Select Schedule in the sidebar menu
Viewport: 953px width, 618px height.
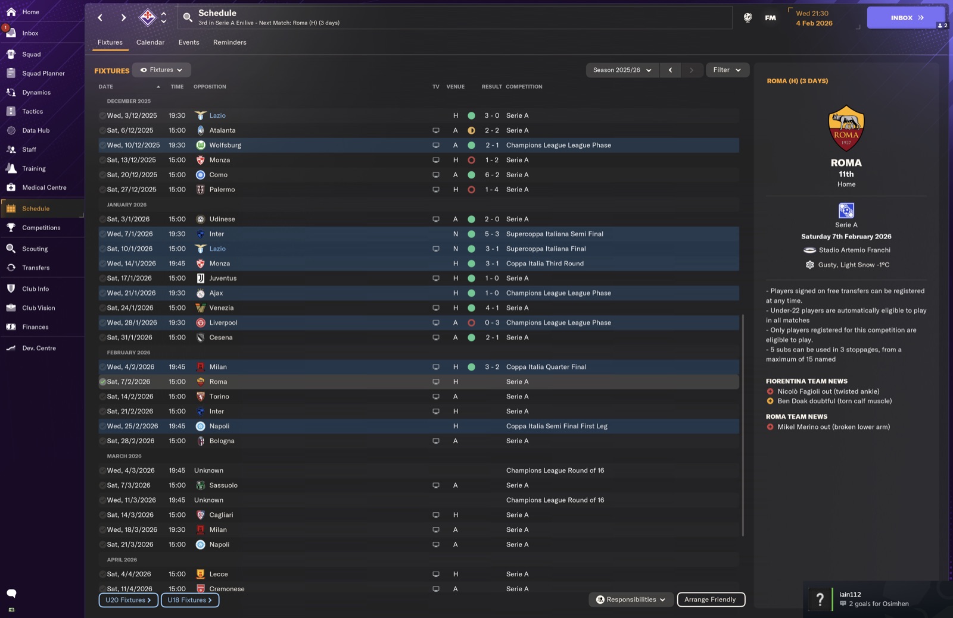click(42, 209)
